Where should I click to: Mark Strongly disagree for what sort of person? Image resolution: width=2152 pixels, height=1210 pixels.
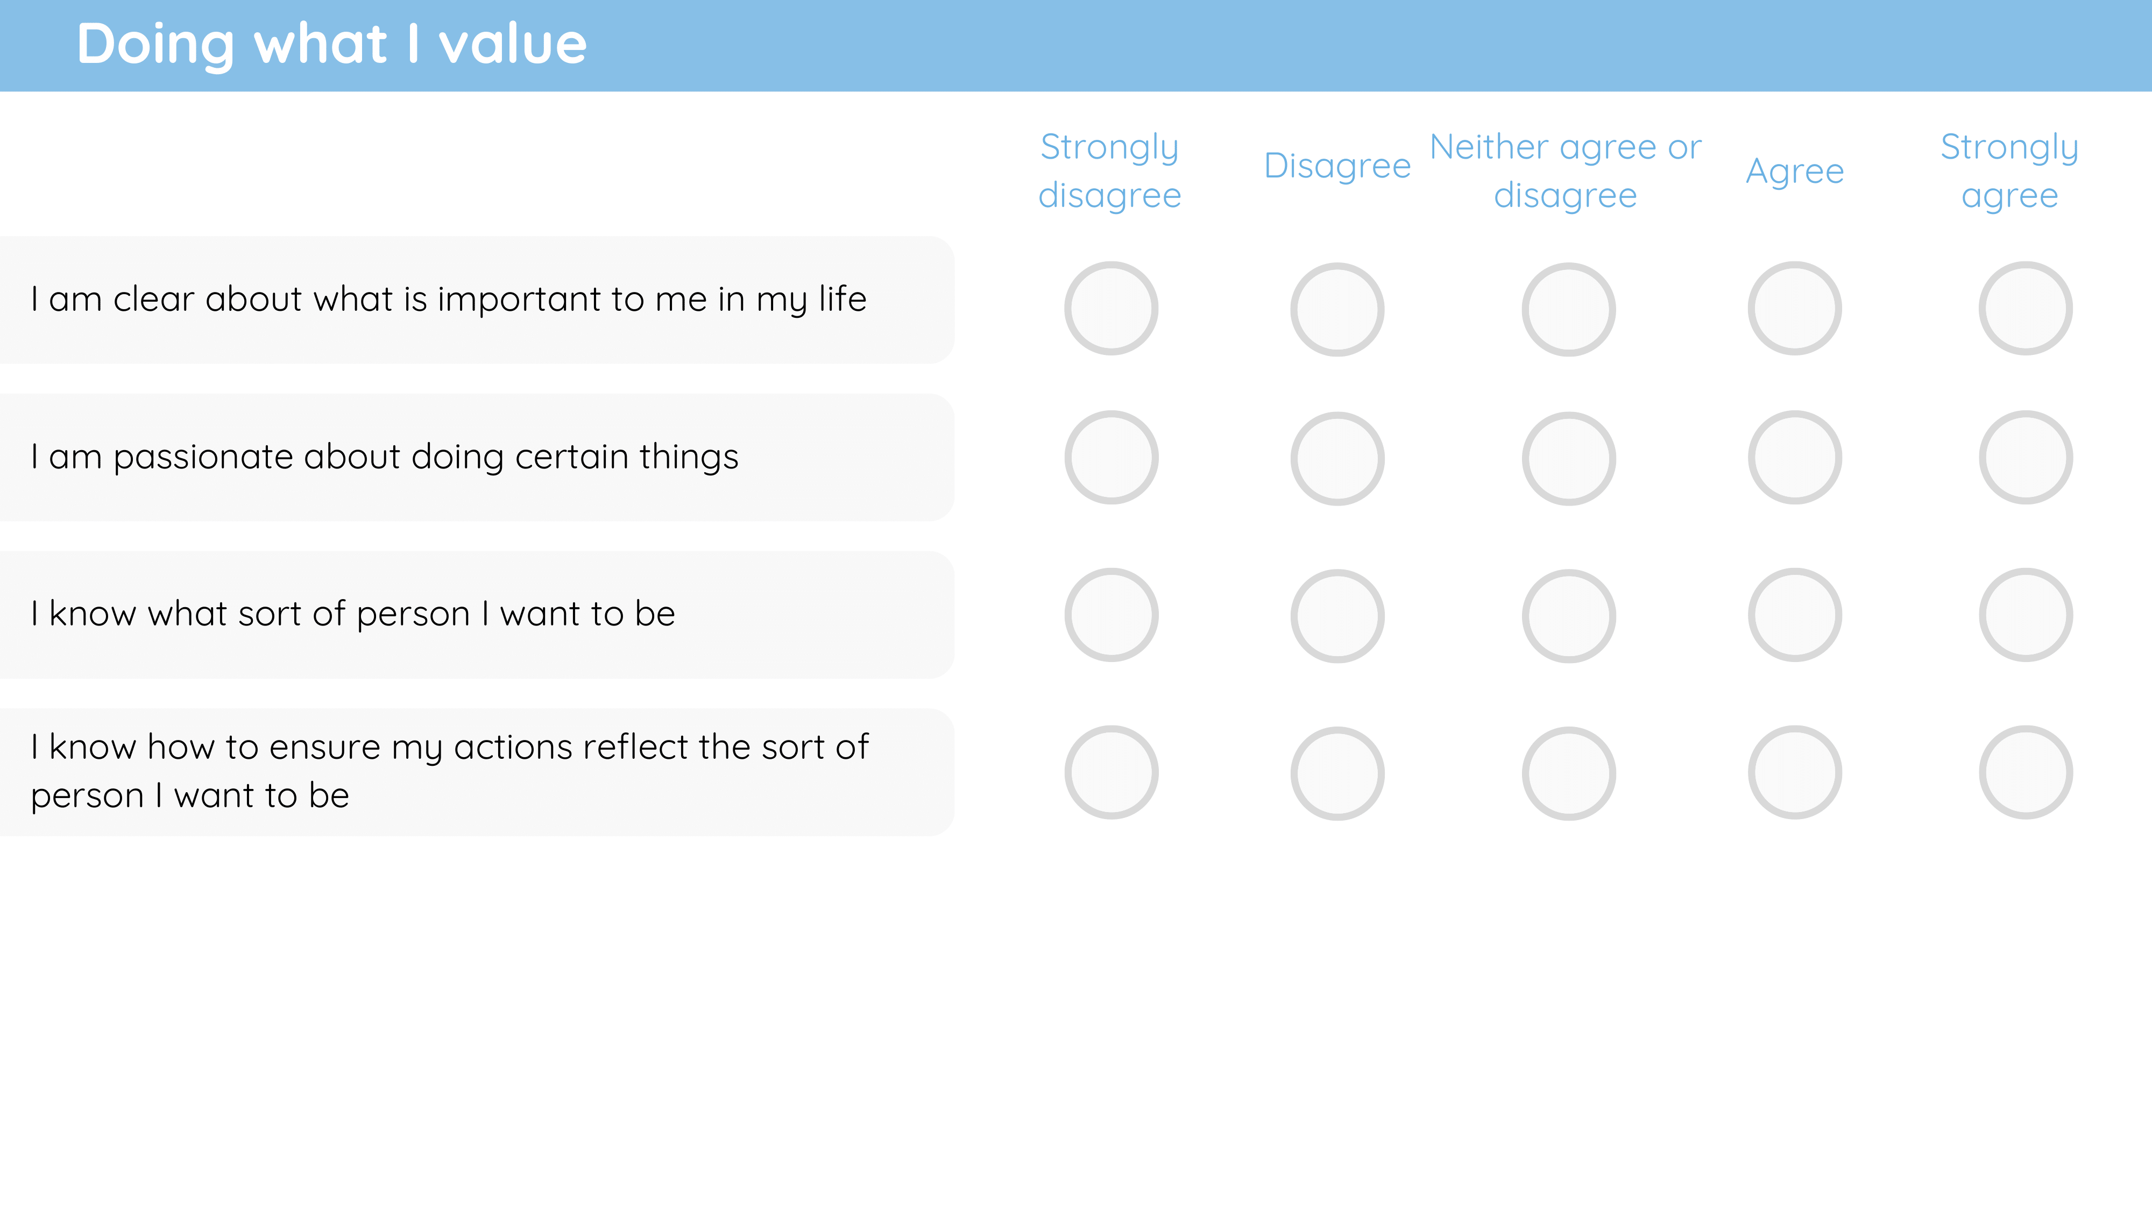(1111, 615)
